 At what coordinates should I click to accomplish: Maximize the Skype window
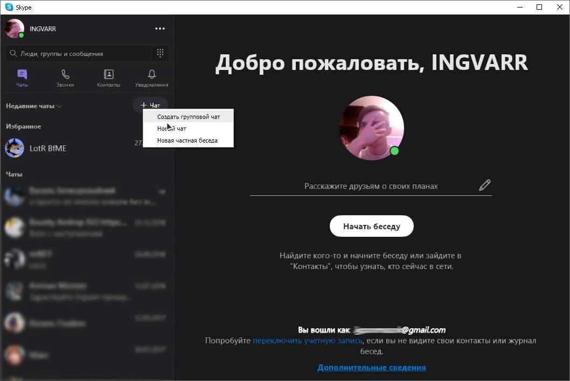pos(539,7)
